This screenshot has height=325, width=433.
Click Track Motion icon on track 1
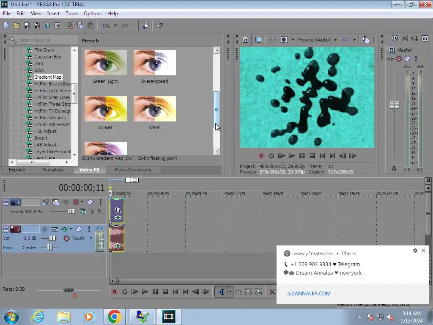click(x=55, y=202)
